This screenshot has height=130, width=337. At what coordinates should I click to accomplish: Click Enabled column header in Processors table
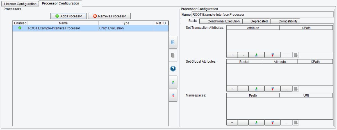20,23
